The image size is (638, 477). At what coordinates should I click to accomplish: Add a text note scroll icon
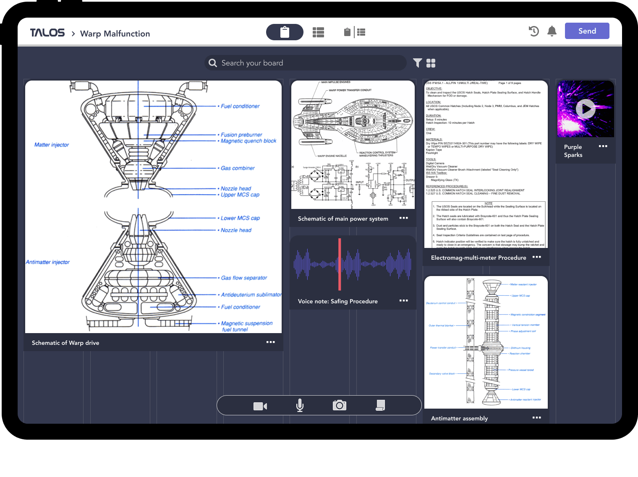(380, 405)
